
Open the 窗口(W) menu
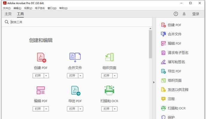coord(52,8)
